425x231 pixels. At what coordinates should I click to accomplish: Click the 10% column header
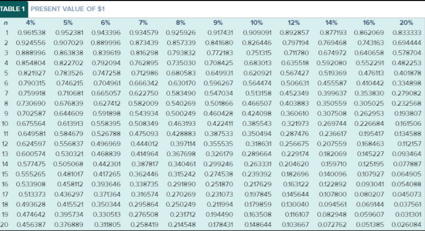[x=256, y=23]
